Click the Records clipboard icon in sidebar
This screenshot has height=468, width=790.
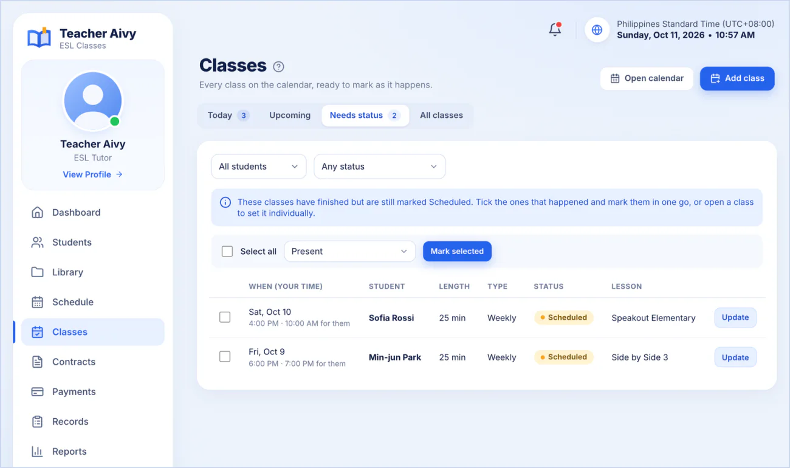click(37, 421)
